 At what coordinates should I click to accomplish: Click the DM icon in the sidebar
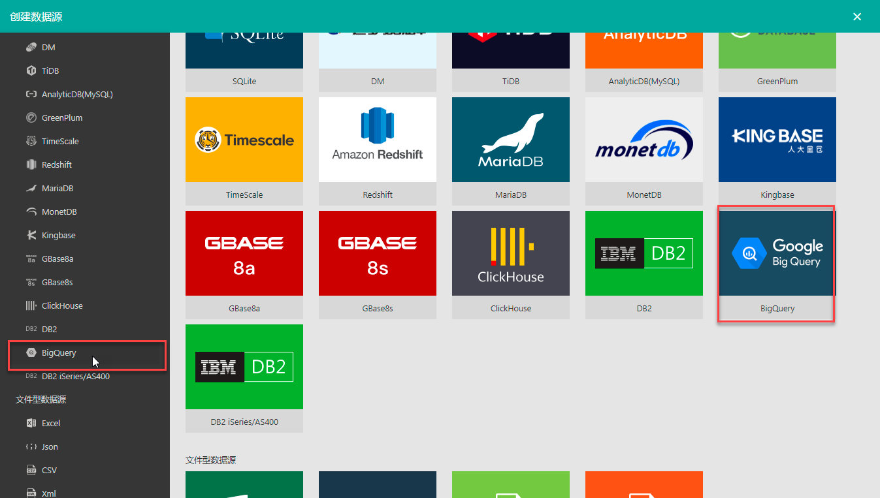click(31, 48)
